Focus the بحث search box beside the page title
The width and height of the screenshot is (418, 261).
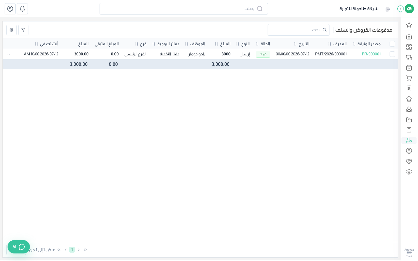click(298, 30)
